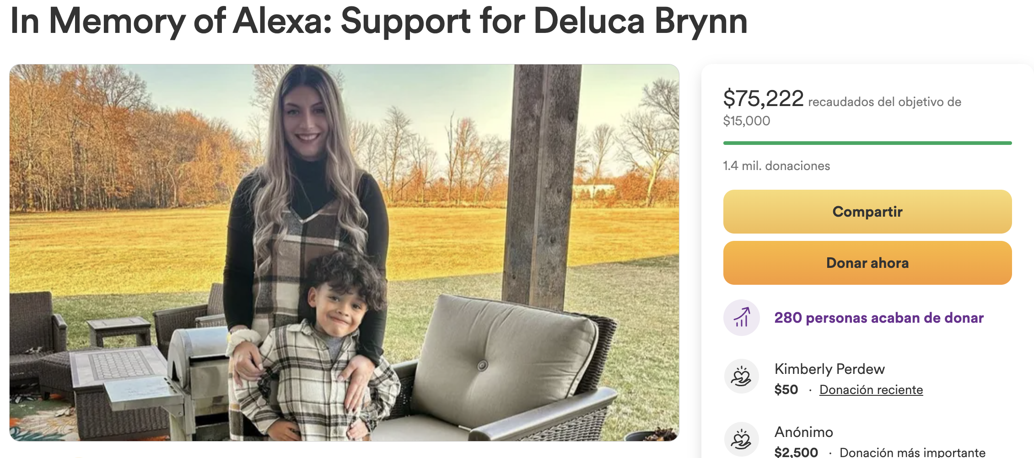Click the donor heart-hand icon next to Anónimo

pos(742,440)
